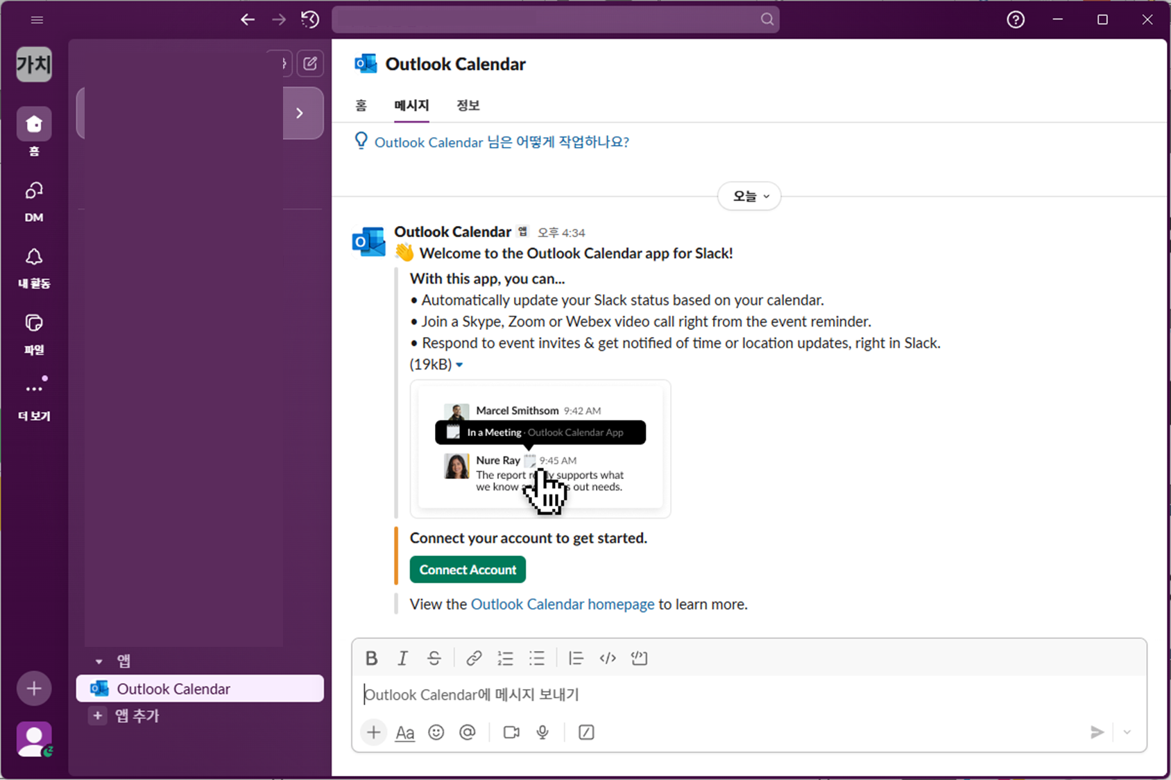Click the top search bar

point(555,19)
